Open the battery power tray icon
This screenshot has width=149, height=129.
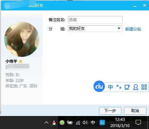pos(70,123)
